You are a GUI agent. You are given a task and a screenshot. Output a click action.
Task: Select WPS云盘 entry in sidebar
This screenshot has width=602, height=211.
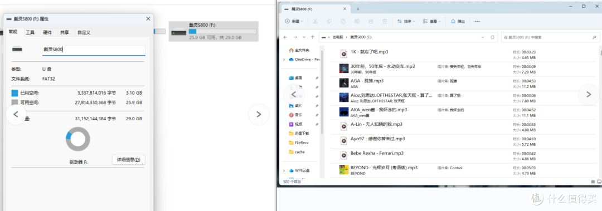point(299,170)
